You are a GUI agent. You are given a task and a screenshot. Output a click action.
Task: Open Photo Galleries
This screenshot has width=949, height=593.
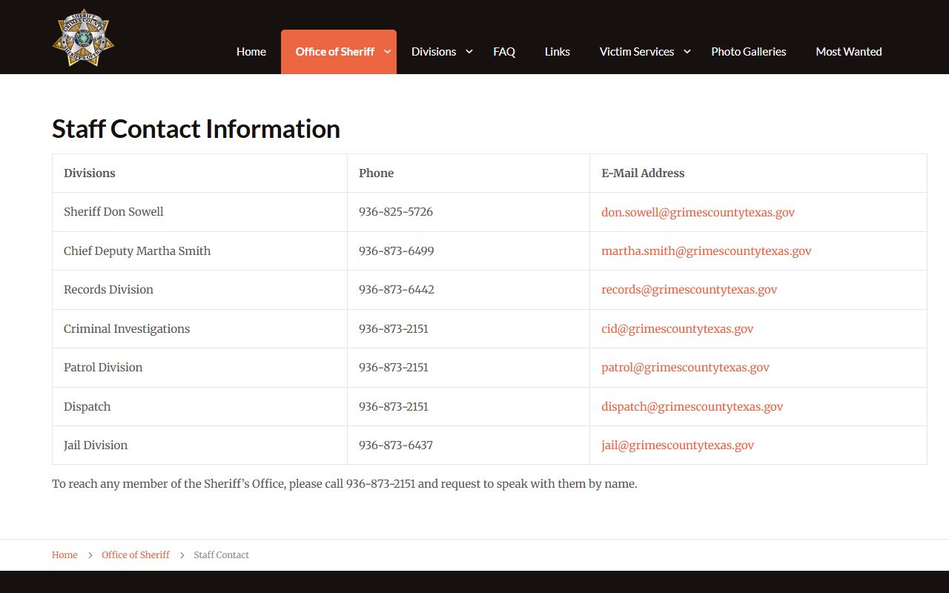pyautogui.click(x=749, y=51)
